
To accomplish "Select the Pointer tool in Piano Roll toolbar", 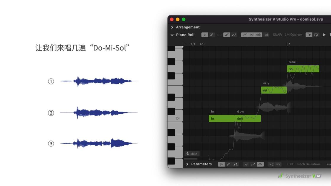I will tap(205, 35).
